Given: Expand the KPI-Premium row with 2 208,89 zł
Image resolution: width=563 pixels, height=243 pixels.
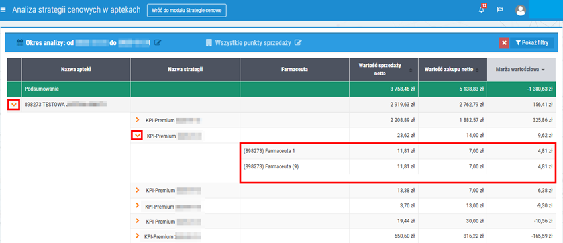Looking at the screenshot, I should 137,119.
